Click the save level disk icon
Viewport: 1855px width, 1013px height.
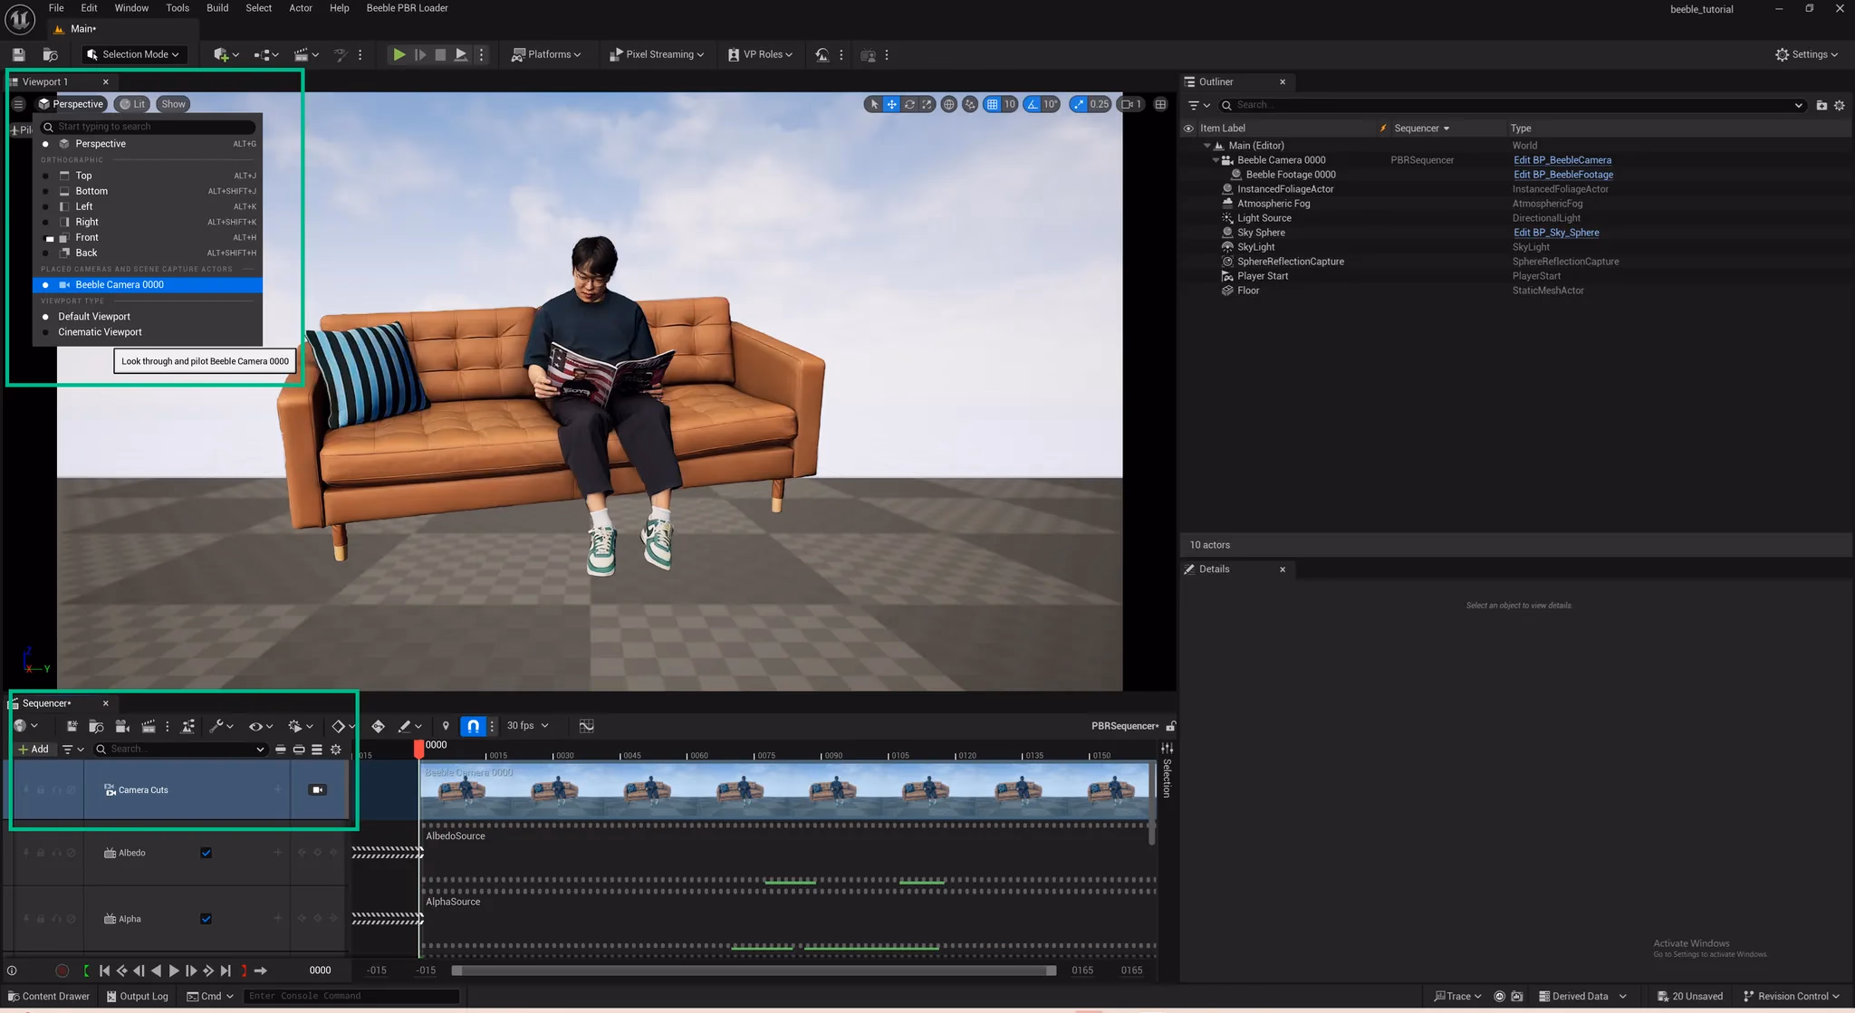click(18, 55)
